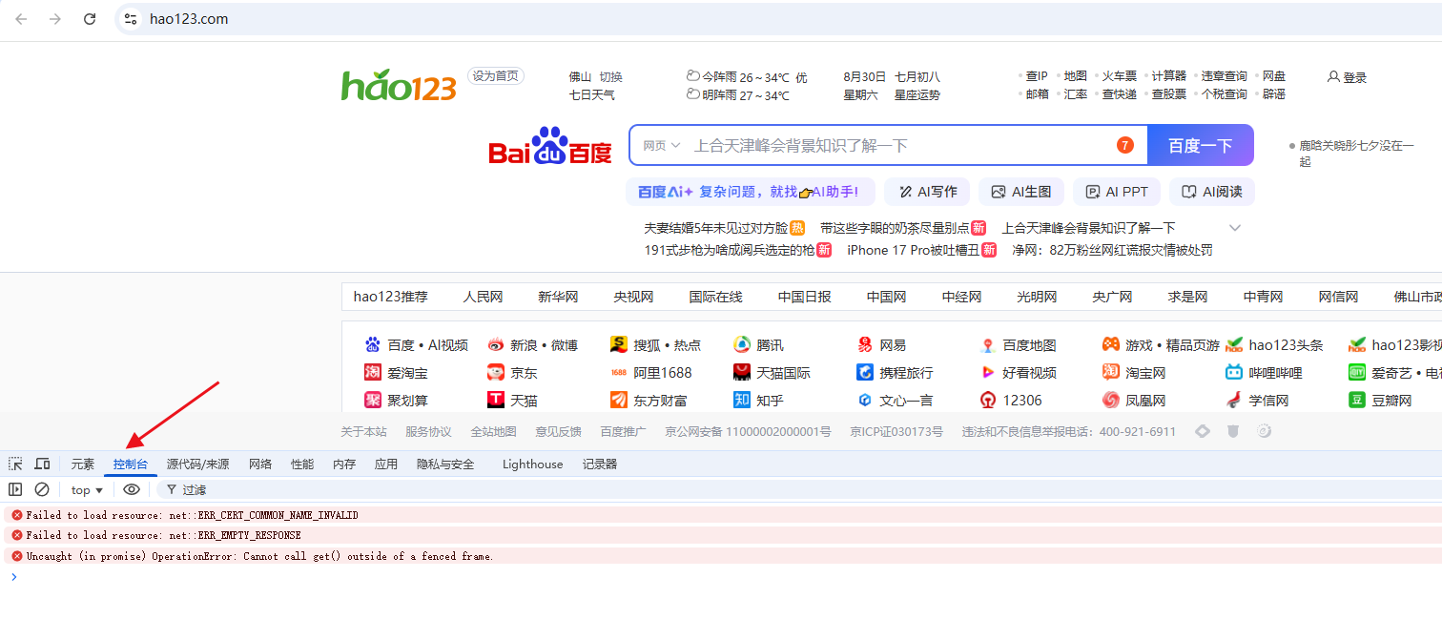Open 阿里1688 site icon
The image size is (1442, 640).
tap(619, 372)
